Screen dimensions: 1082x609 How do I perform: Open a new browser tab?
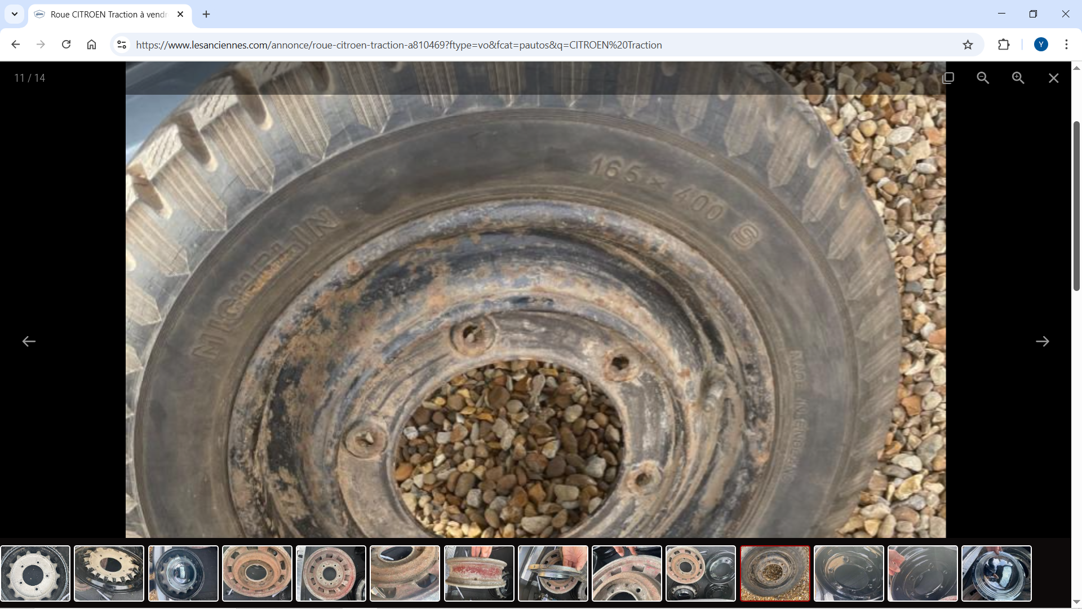(206, 14)
